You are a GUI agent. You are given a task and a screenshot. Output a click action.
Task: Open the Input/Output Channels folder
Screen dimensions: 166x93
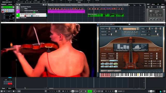point(17,7)
